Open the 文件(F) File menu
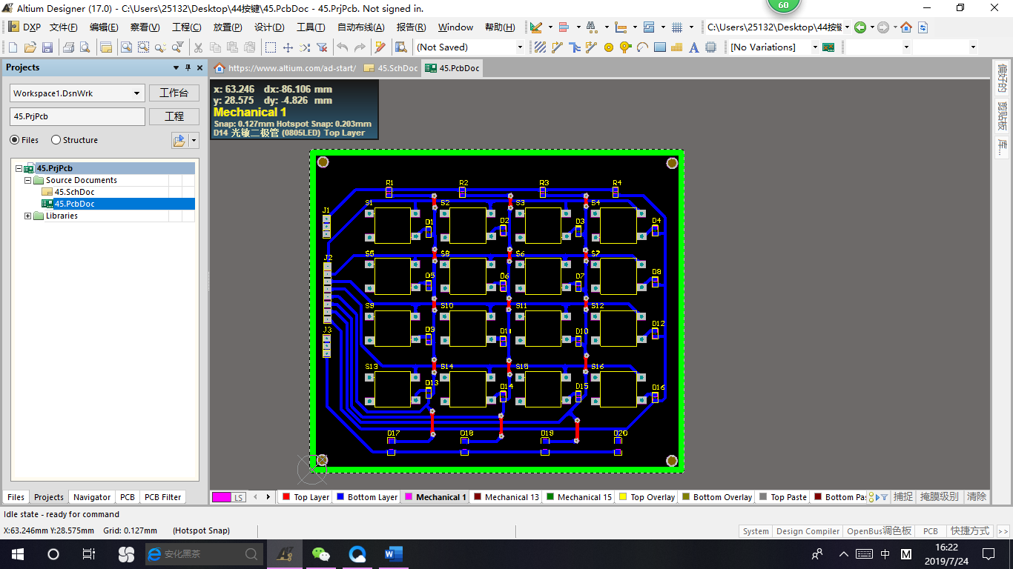Image resolution: width=1013 pixels, height=569 pixels. point(64,27)
